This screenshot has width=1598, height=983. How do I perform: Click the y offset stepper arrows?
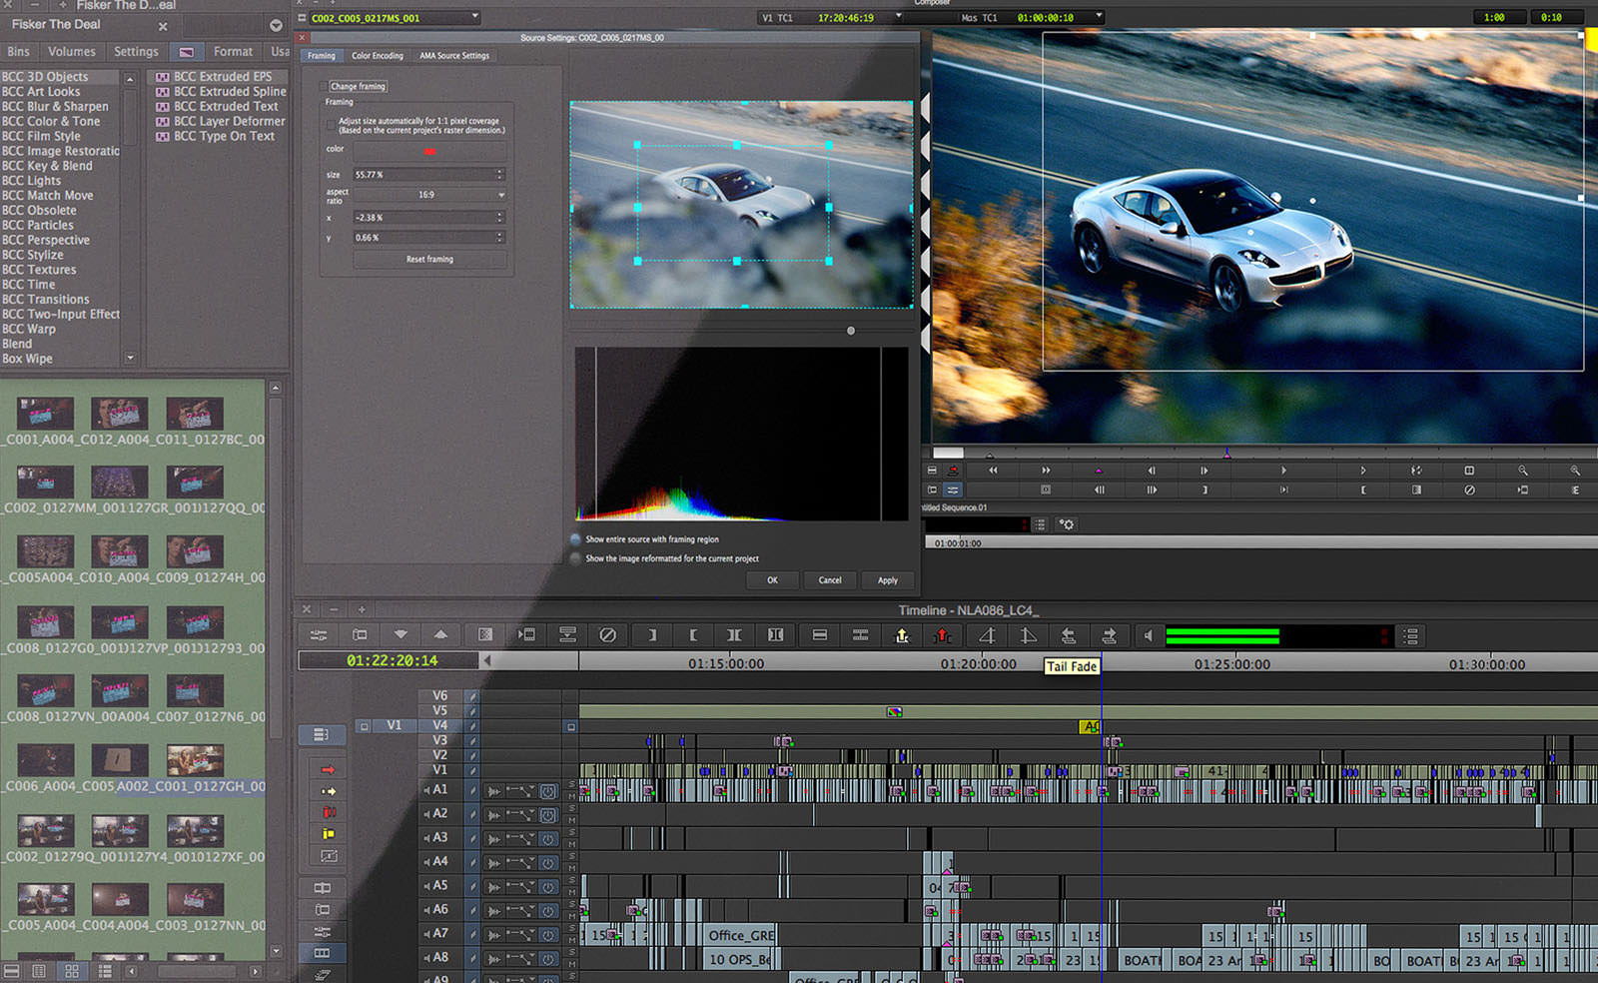click(500, 238)
